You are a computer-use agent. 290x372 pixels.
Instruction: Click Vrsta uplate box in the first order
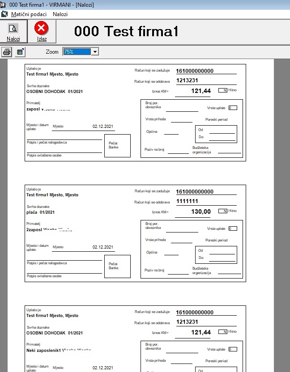(232, 108)
